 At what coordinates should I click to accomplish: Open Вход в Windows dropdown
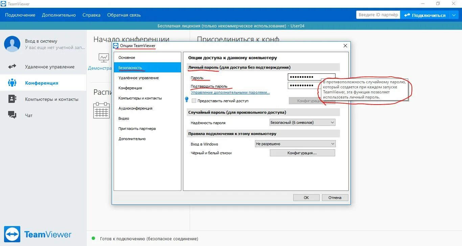tap(295, 144)
